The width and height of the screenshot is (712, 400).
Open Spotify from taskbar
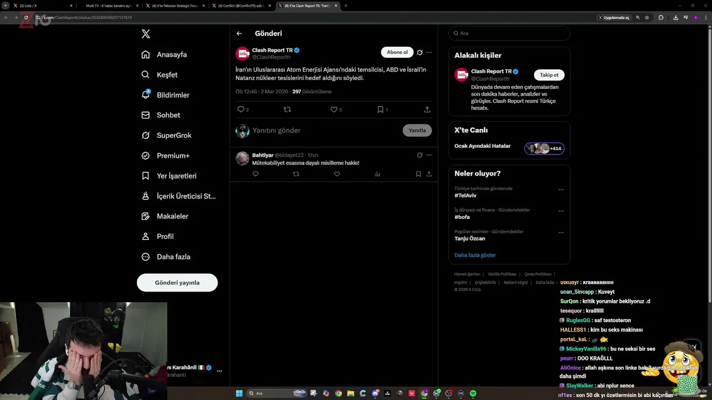tap(473, 393)
